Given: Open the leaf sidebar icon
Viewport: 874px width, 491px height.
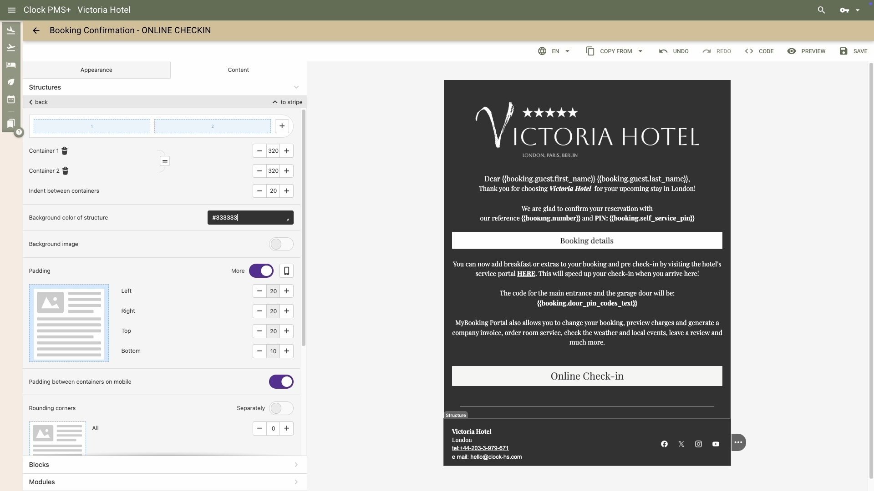Looking at the screenshot, I should 11,82.
